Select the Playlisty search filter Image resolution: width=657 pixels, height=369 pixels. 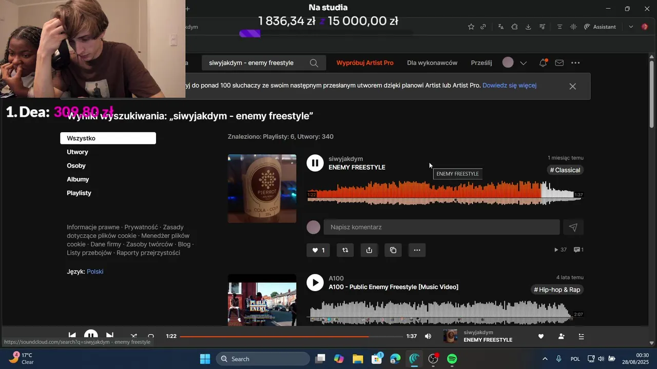(79, 193)
